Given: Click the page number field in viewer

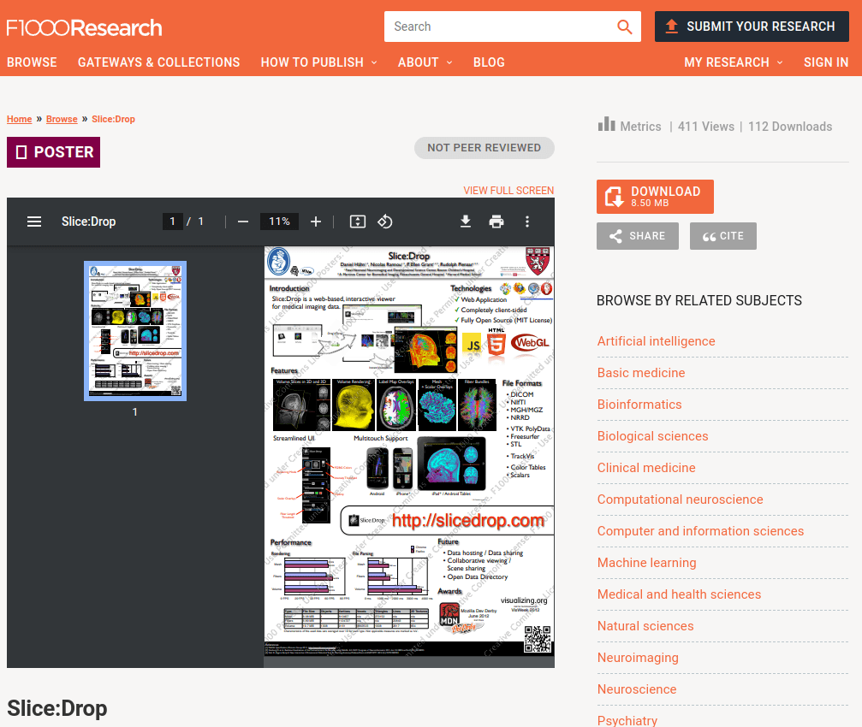Looking at the screenshot, I should pos(173,222).
